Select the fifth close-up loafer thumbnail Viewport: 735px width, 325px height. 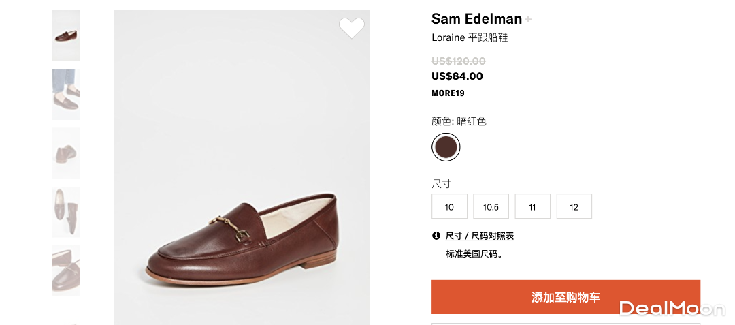coord(66,270)
